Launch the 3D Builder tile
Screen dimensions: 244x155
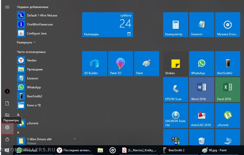coord(94,64)
